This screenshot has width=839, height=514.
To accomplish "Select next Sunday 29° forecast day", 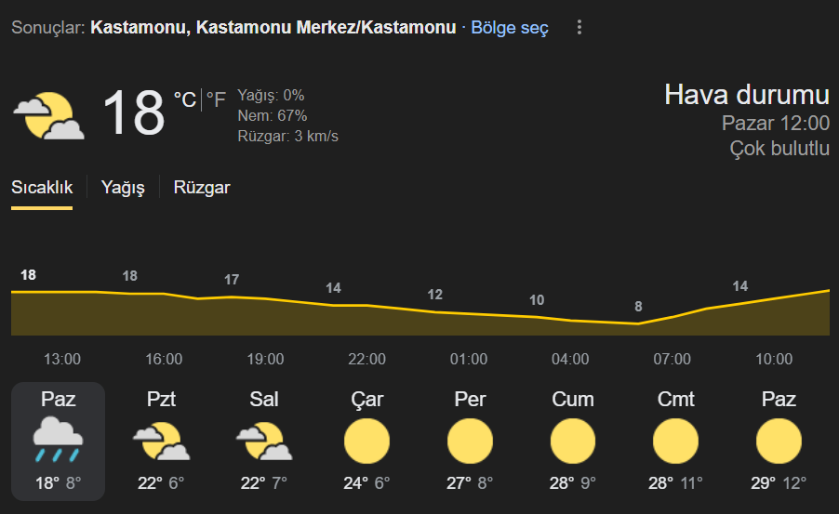I will 779,442.
